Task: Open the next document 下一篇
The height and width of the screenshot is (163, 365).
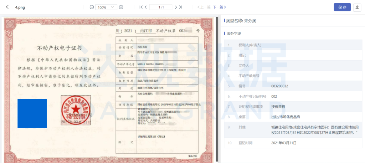Action: coord(220,7)
